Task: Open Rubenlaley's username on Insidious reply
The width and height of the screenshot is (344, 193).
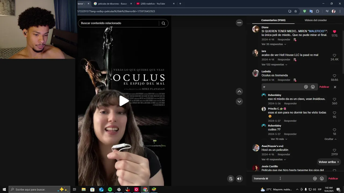Action: click(x=274, y=95)
